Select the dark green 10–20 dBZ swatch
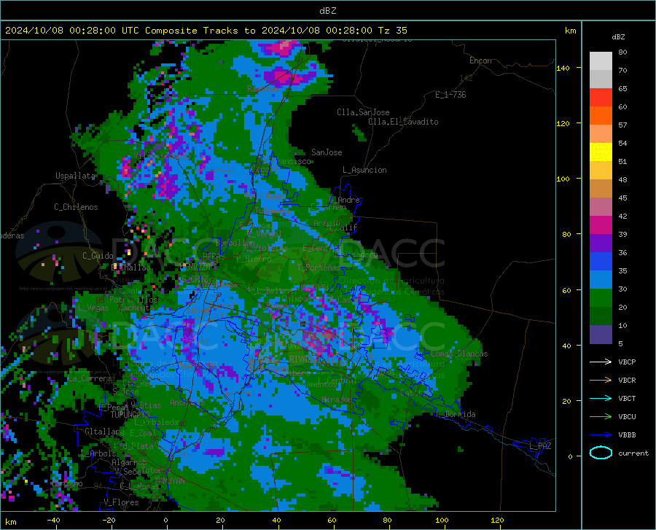The width and height of the screenshot is (656, 530). point(601,316)
